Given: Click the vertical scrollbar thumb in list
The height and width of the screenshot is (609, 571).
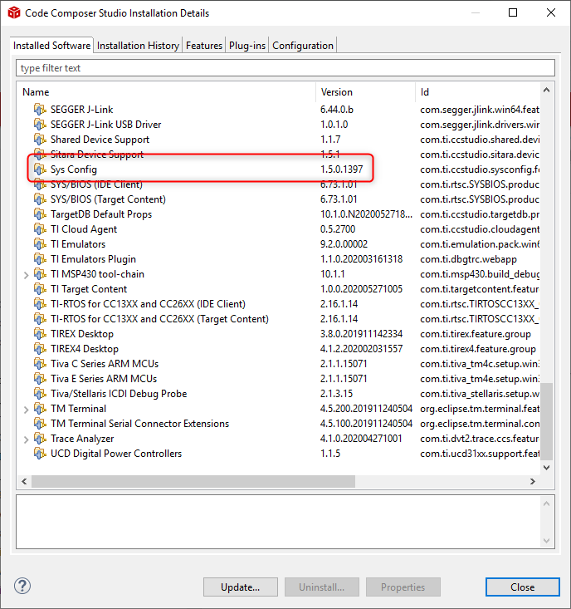Looking at the screenshot, I should coord(547,421).
